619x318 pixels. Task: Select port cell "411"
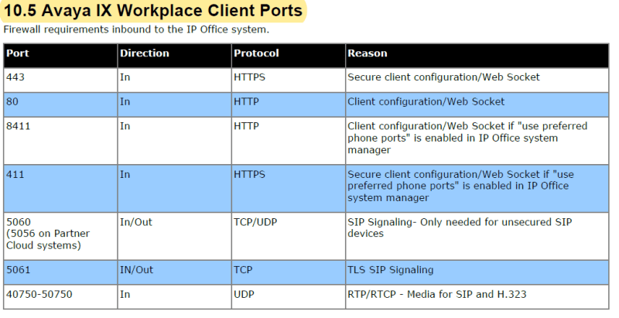(60, 189)
